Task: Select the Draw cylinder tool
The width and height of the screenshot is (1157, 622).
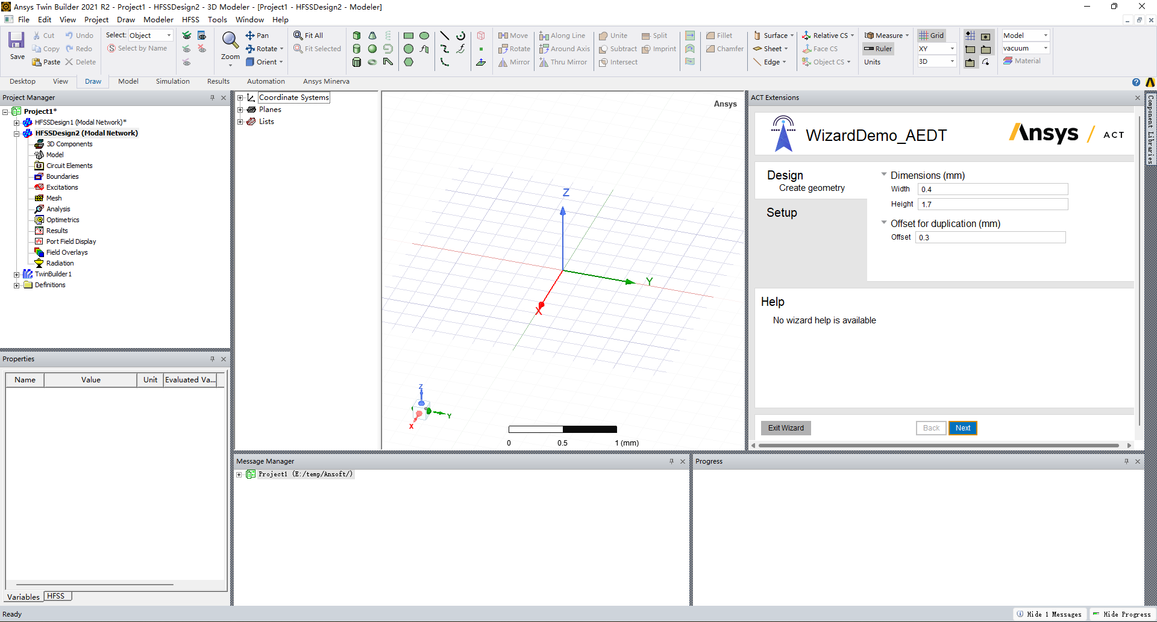Action: [357, 49]
